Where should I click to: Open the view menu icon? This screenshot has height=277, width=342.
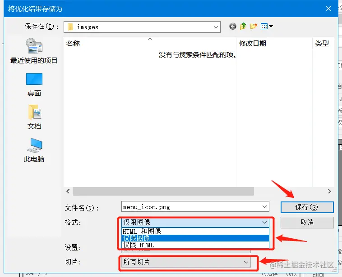(x=267, y=27)
